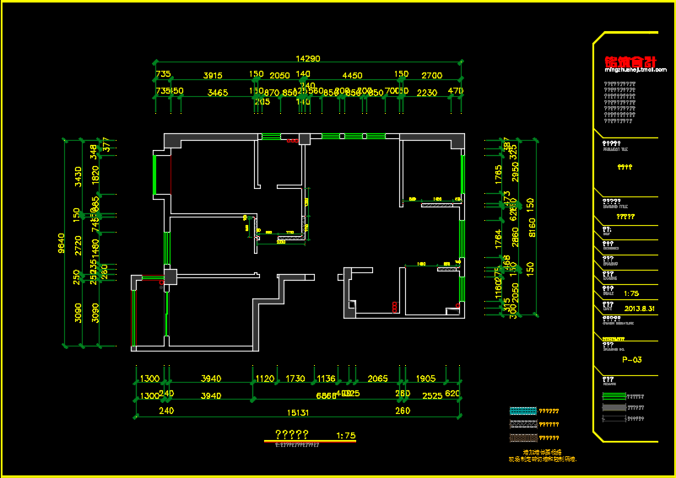Select the 1:75 scale beside drawing title
Viewport: 676px width, 478px height.
[346, 435]
